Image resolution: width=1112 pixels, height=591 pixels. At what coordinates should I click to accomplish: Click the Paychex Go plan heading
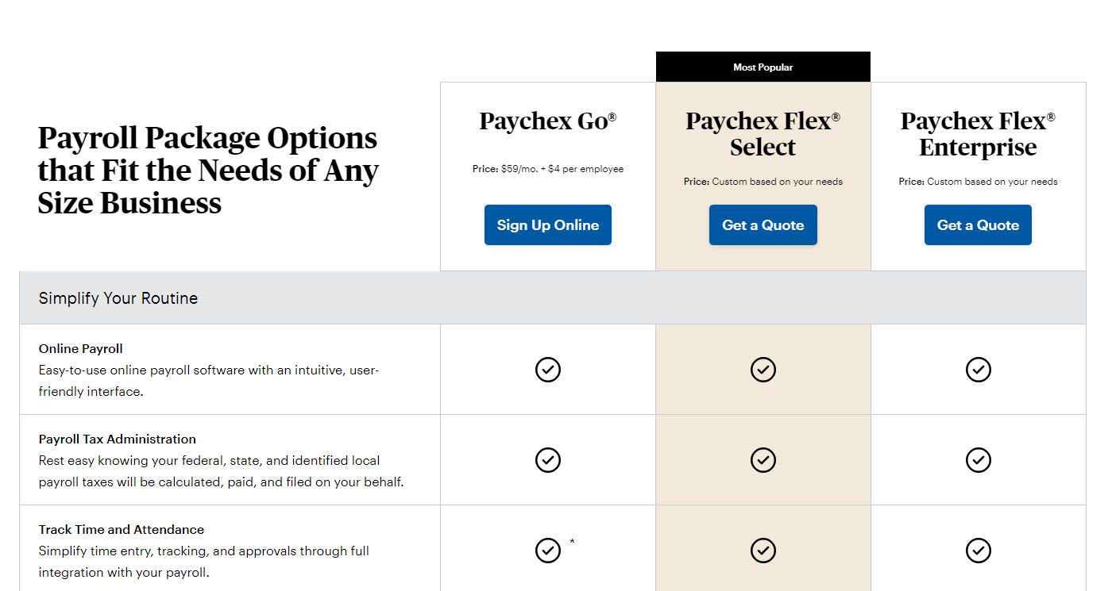pyautogui.click(x=548, y=121)
